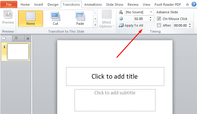Close the slides pane with X
This screenshot has width=197, height=114.
click(x=28, y=38)
